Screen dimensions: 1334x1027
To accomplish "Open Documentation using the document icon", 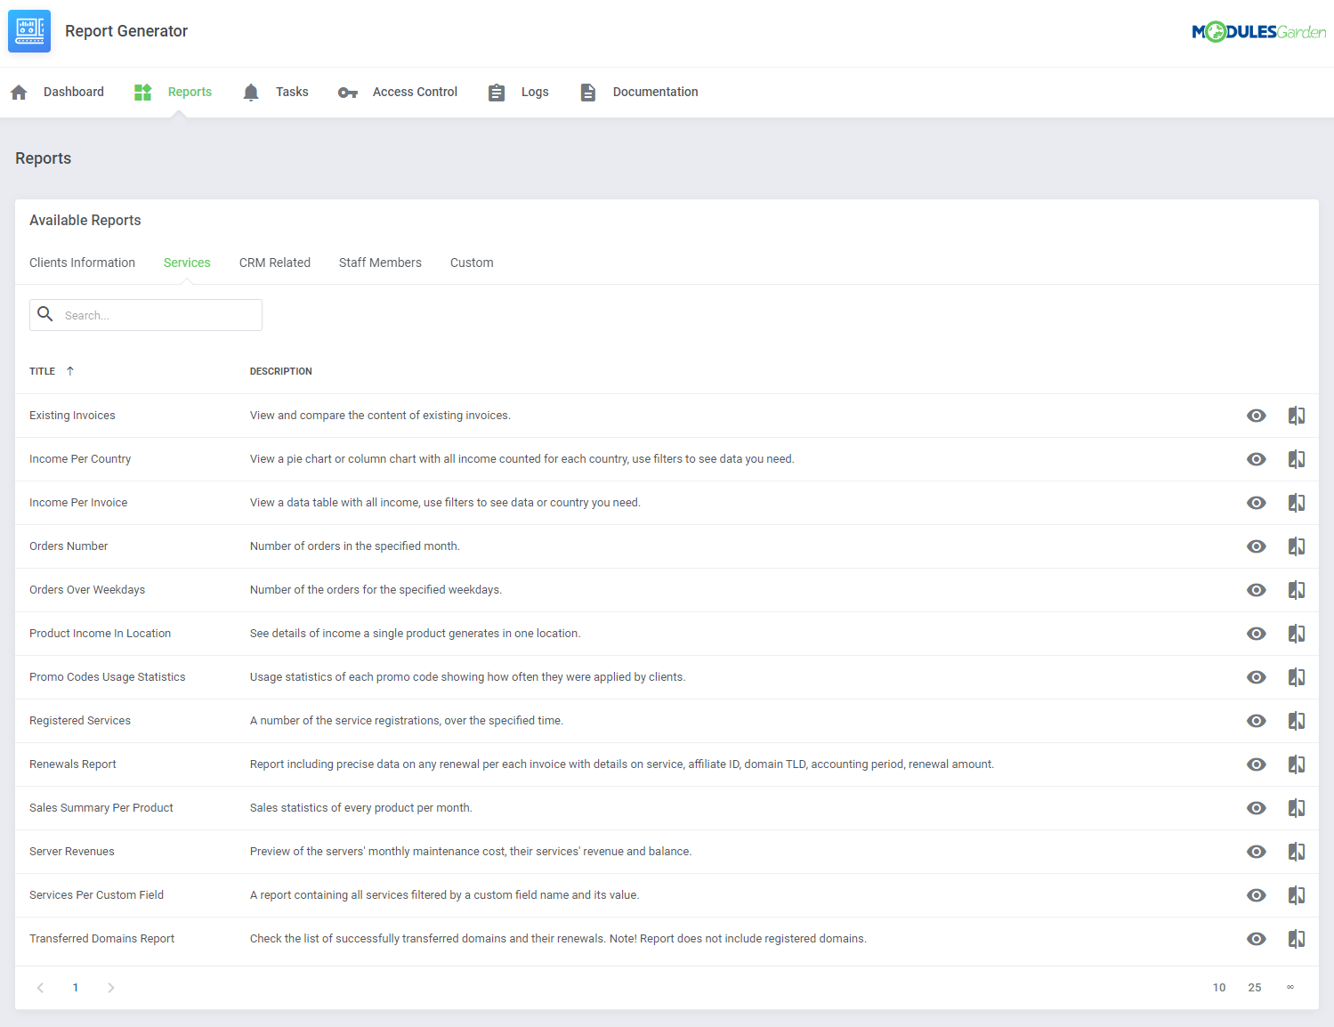I will coord(587,92).
